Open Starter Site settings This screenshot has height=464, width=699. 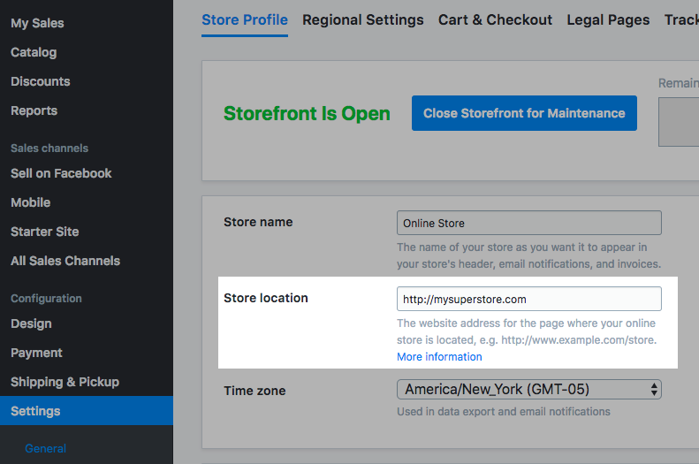click(x=44, y=232)
